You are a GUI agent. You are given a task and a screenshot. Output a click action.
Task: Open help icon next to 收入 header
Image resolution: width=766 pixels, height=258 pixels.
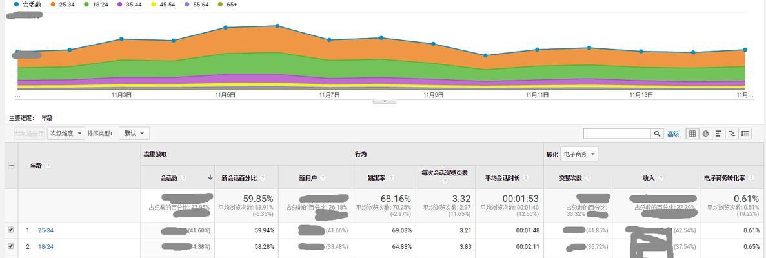660,178
